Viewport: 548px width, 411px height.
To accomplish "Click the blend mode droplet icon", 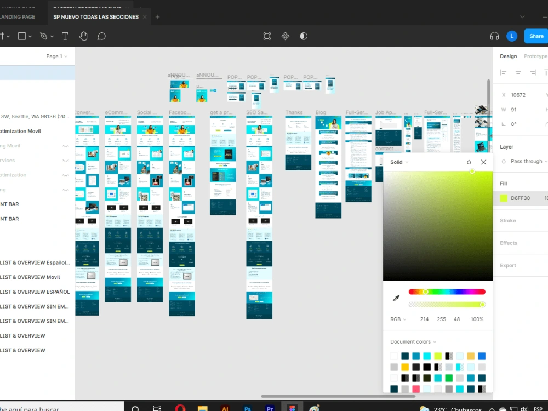I will [469, 162].
